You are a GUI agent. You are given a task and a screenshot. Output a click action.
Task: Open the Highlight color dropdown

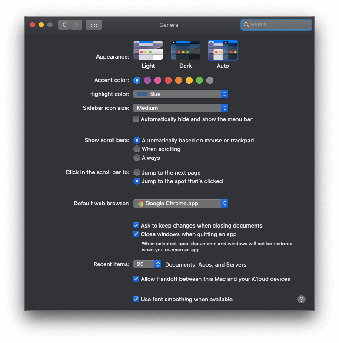coord(181,94)
